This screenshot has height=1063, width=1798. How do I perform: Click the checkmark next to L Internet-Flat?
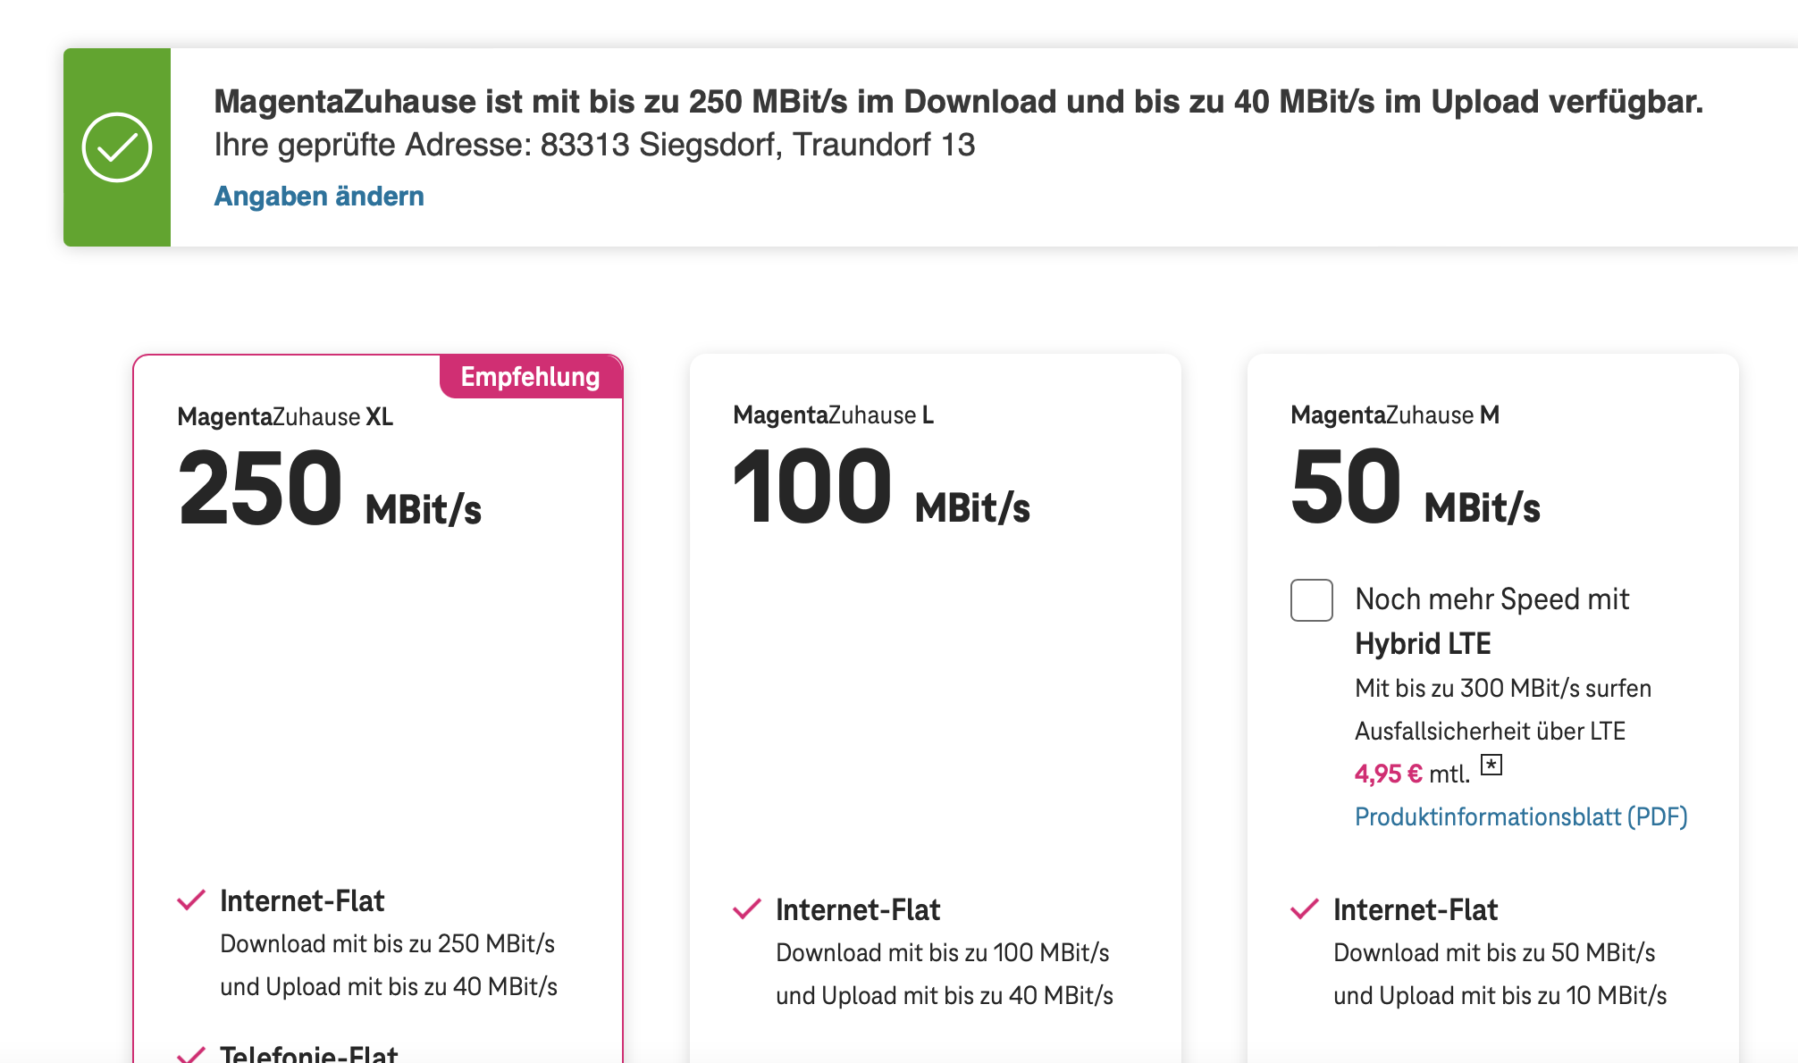pos(747,909)
